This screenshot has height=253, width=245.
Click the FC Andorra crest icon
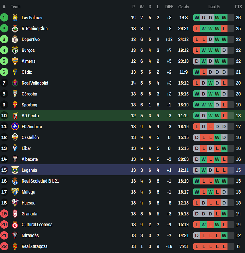point(15,127)
